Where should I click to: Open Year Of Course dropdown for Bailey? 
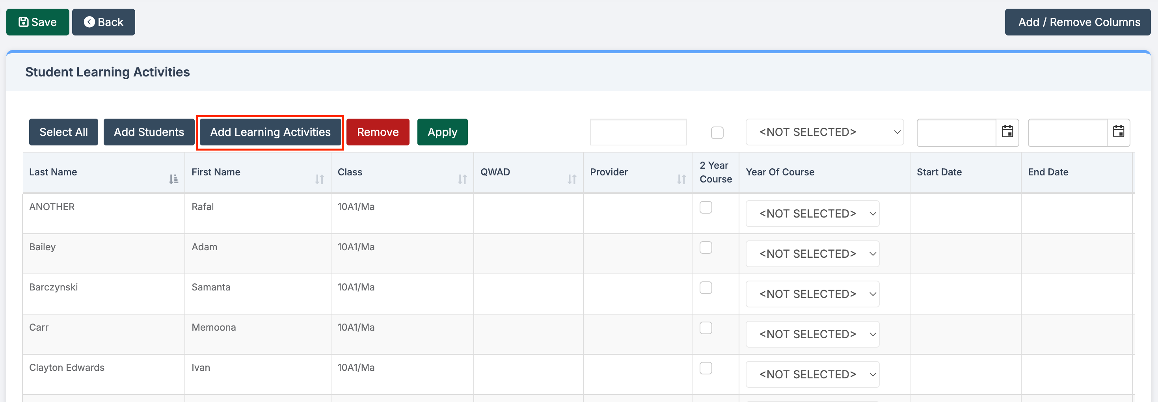click(x=812, y=254)
